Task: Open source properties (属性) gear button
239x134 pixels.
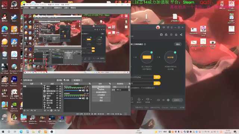Action: click(x=59, y=80)
